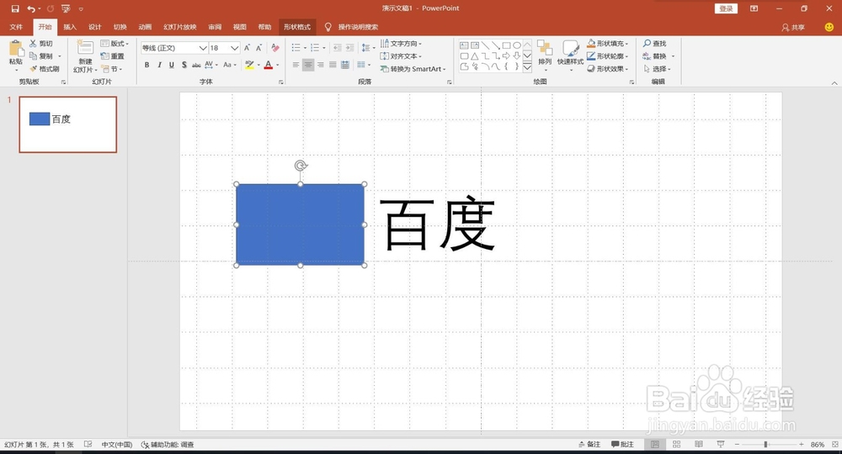Clear all text formatting
Viewport: 842px width, 454px height.
(x=275, y=48)
